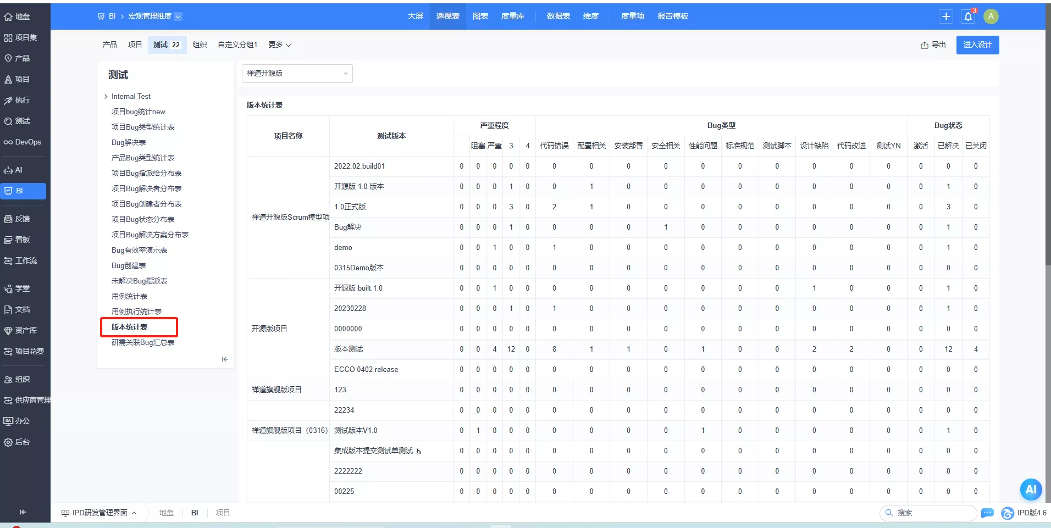This screenshot has width=1051, height=528.
Task: Open 项目花费 in the sidebar
Action: point(24,351)
